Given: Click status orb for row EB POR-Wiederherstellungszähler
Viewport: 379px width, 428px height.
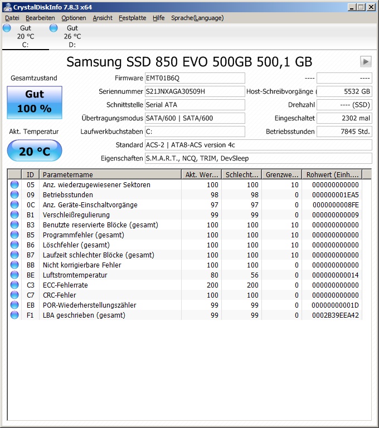Looking at the screenshot, I should coord(14,305).
